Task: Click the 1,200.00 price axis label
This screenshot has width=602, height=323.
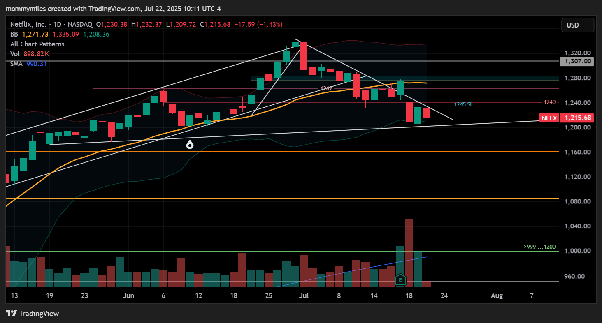Action: coord(578,127)
